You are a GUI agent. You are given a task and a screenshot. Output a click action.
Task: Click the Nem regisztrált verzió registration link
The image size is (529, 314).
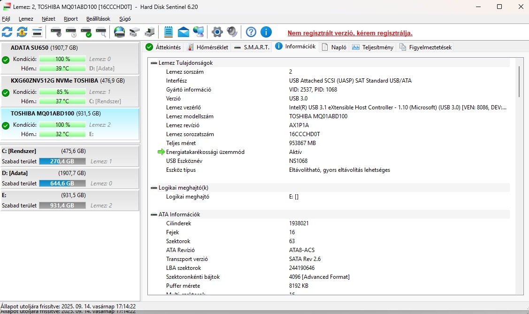coord(350,33)
